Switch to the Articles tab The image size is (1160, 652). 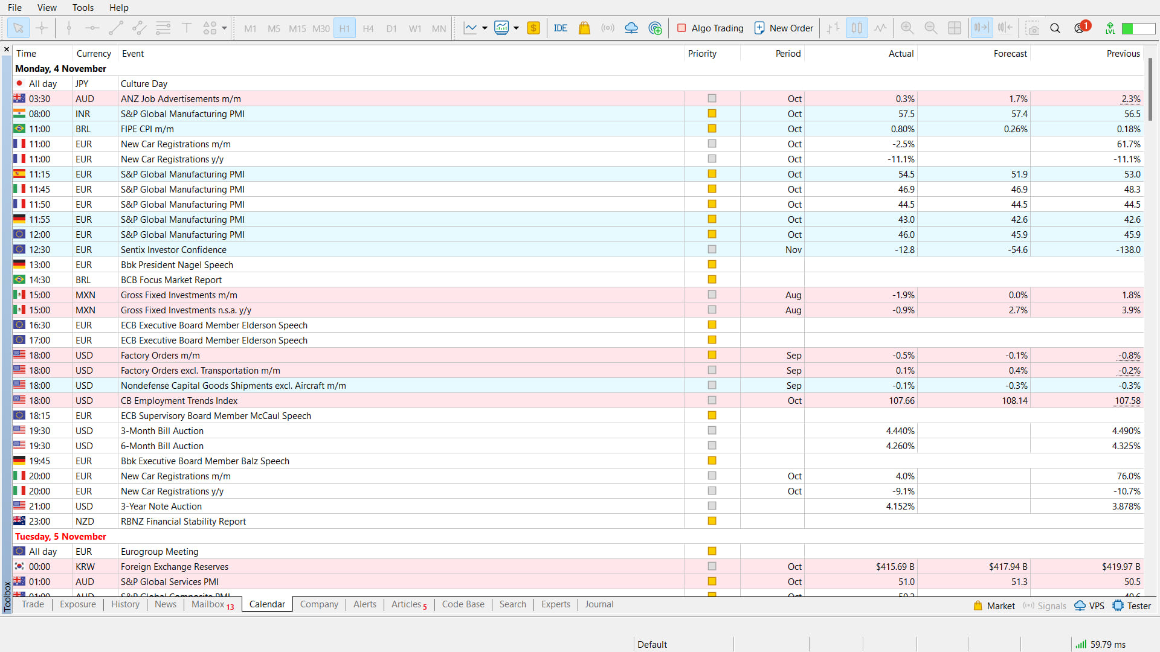[x=408, y=604]
